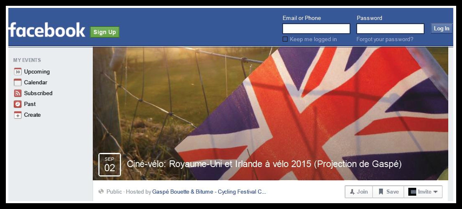Viewport: 462px width, 209px height.
Task: Click the Public globe icon
Action: tap(101, 192)
